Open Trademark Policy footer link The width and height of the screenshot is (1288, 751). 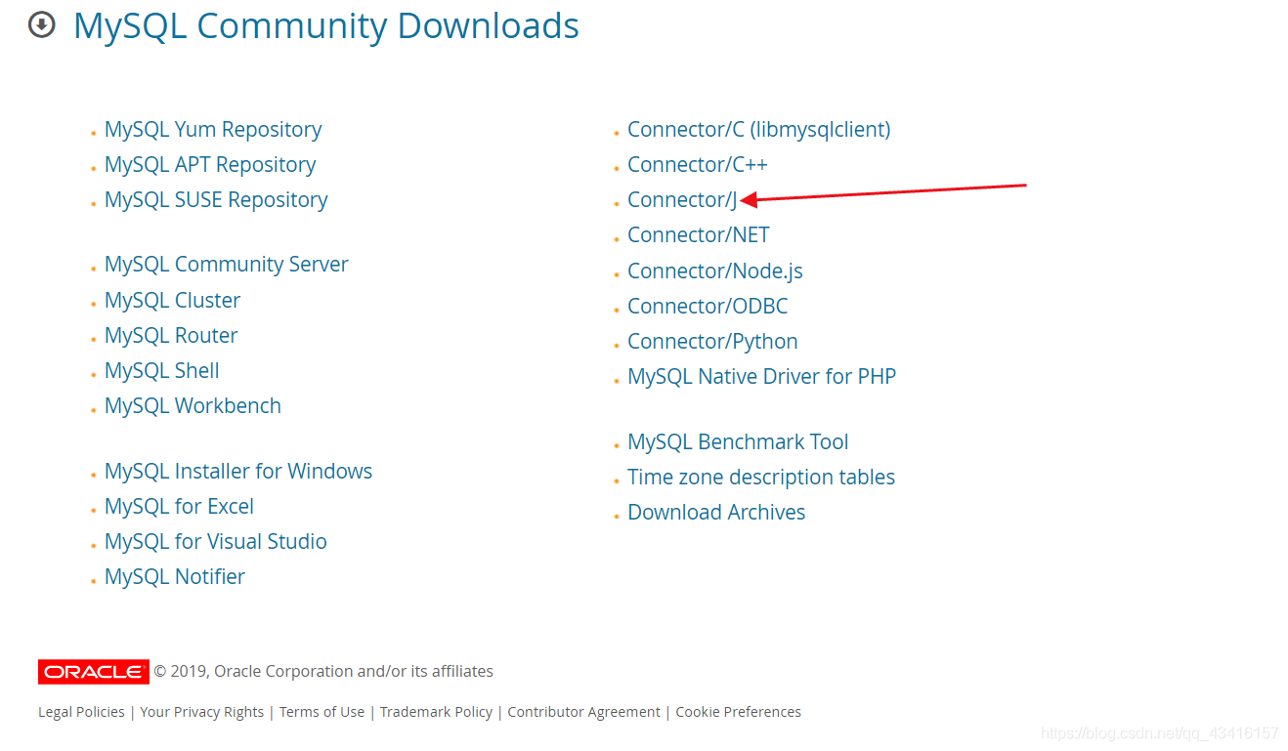click(436, 712)
